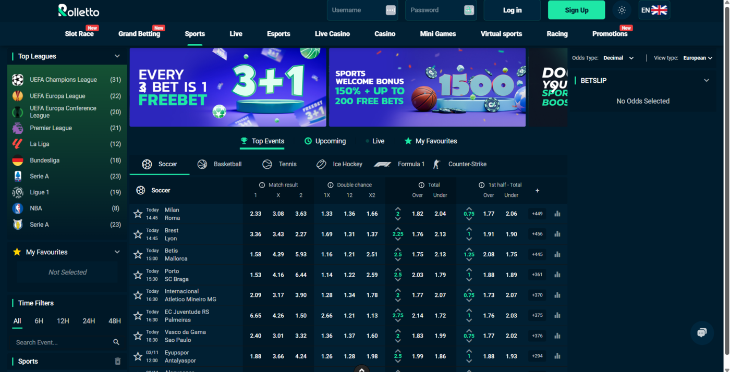Open Live Casino in the main menu

[332, 34]
